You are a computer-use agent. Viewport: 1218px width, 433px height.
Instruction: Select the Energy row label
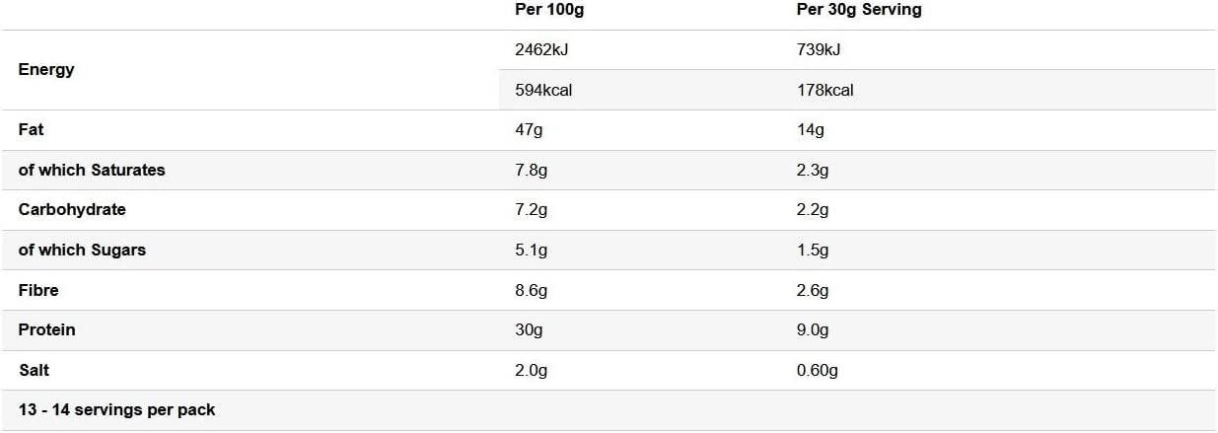point(46,70)
